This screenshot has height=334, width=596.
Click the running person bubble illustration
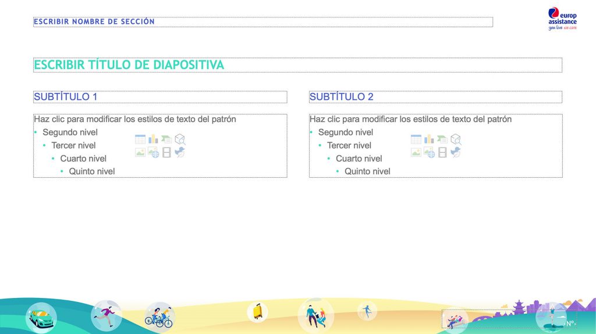tap(107, 316)
